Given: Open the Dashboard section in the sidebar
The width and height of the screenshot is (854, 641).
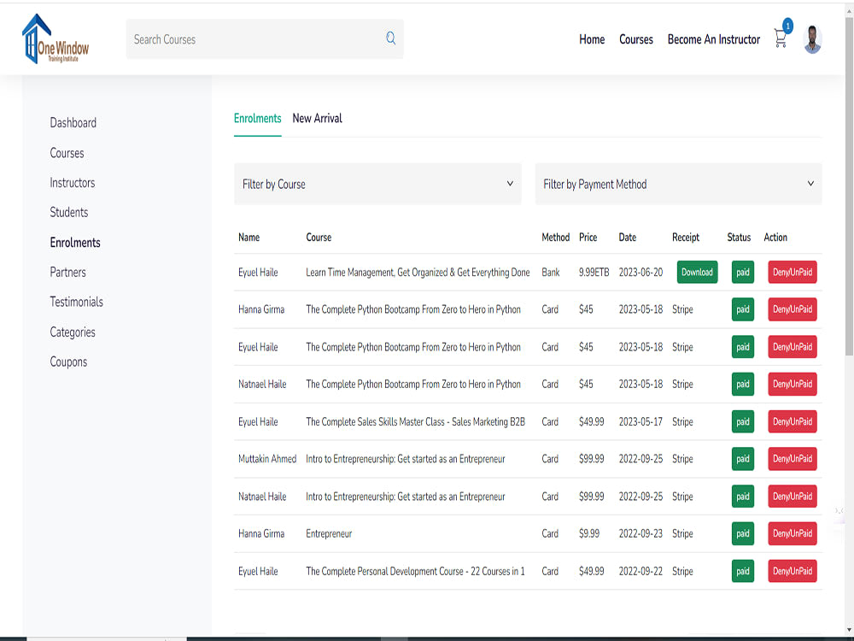Looking at the screenshot, I should (x=73, y=122).
